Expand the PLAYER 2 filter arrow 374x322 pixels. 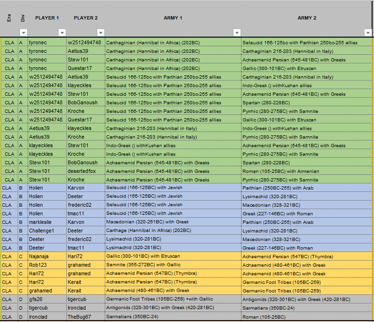click(101, 32)
